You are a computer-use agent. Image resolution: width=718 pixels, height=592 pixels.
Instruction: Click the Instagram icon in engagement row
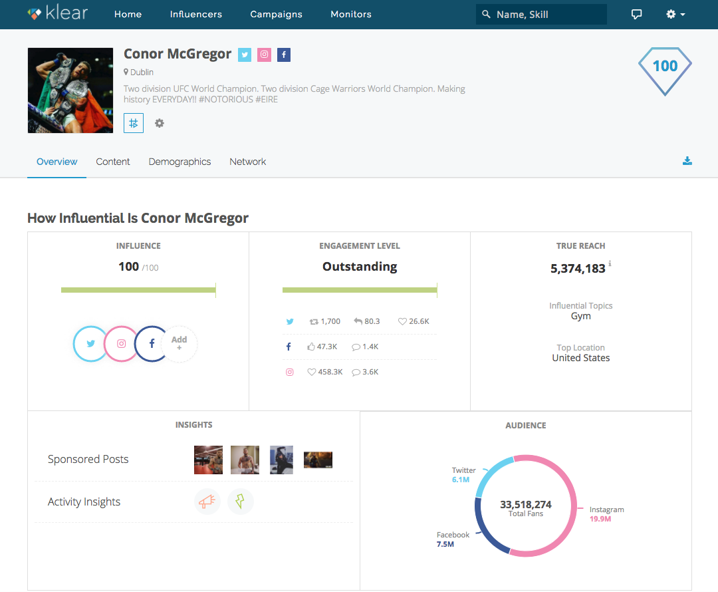point(290,372)
